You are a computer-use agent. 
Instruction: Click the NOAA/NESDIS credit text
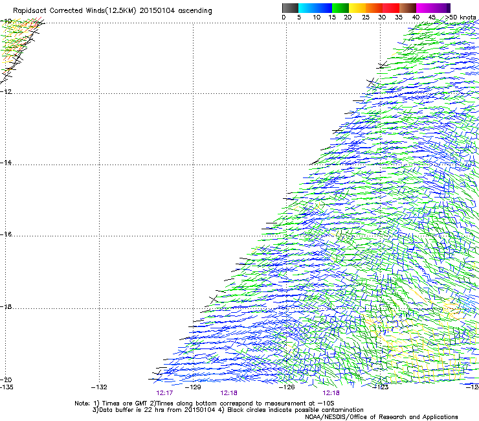pyautogui.click(x=381, y=416)
